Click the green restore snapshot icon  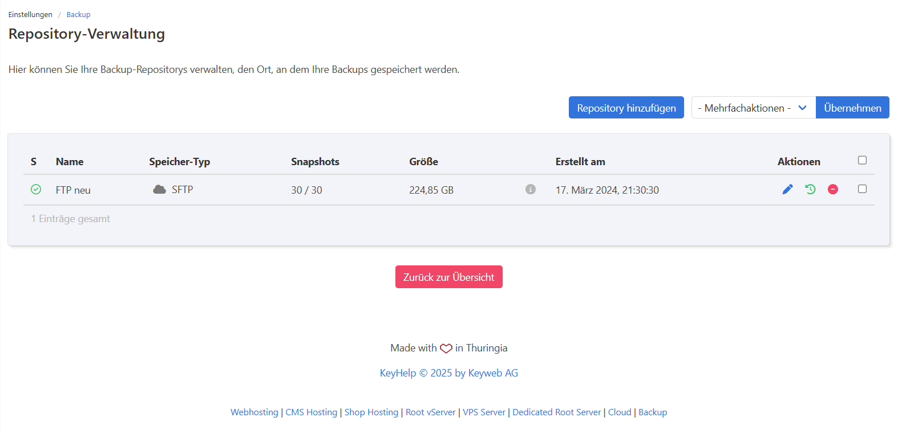point(810,189)
